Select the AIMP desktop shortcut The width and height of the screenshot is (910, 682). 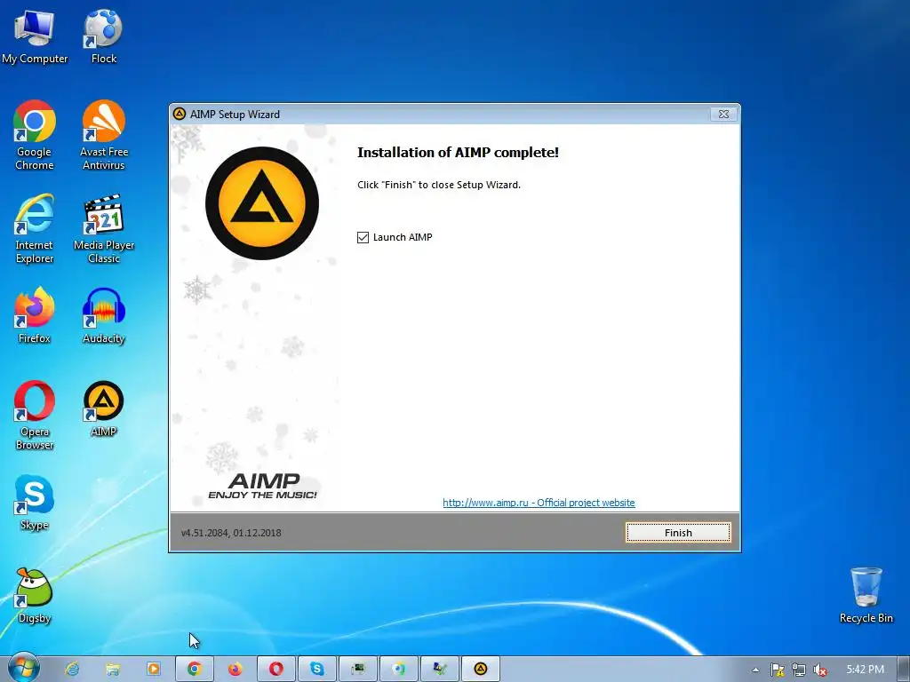point(103,408)
